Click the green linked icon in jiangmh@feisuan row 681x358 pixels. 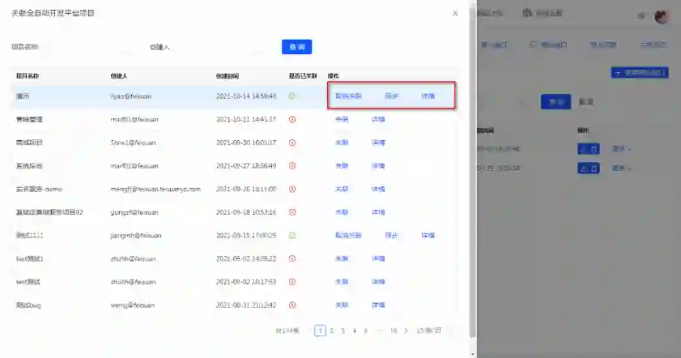click(293, 236)
